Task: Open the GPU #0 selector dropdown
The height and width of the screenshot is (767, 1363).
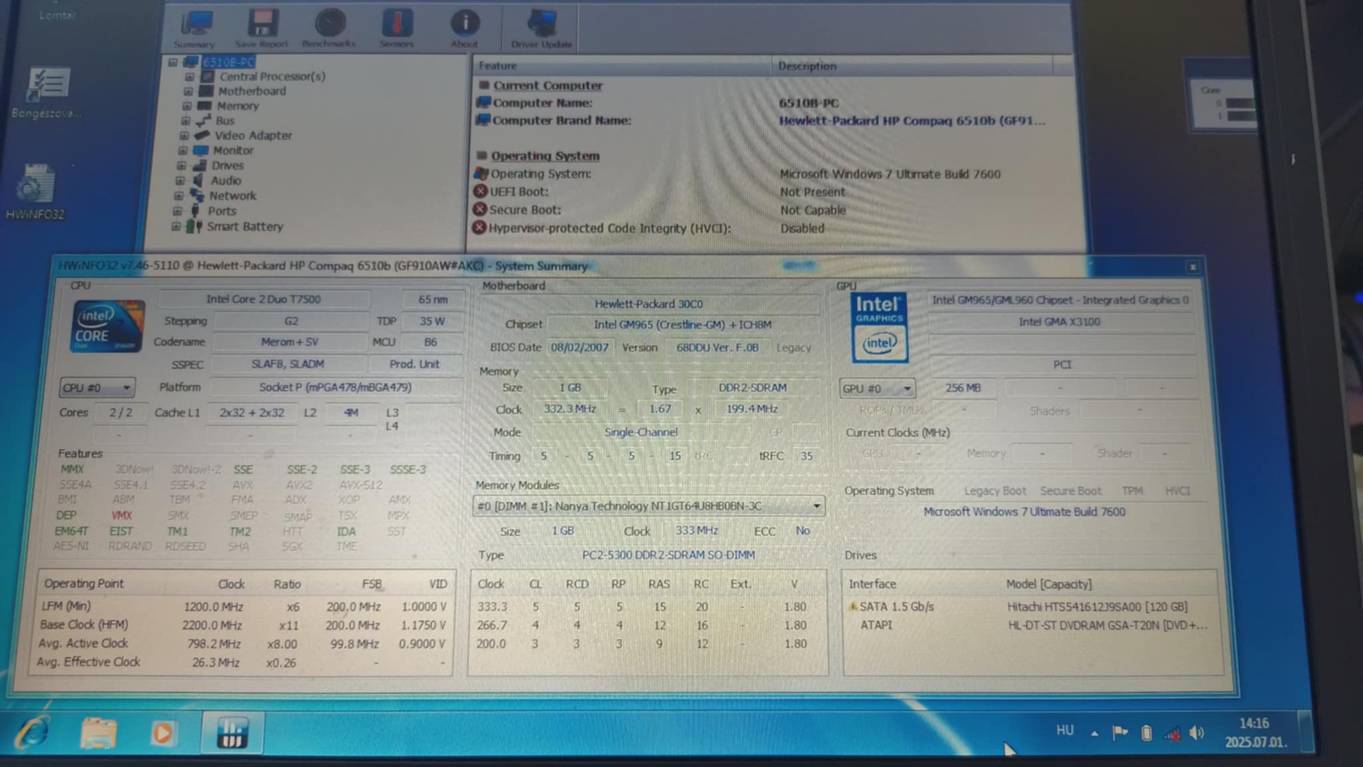Action: tap(877, 388)
